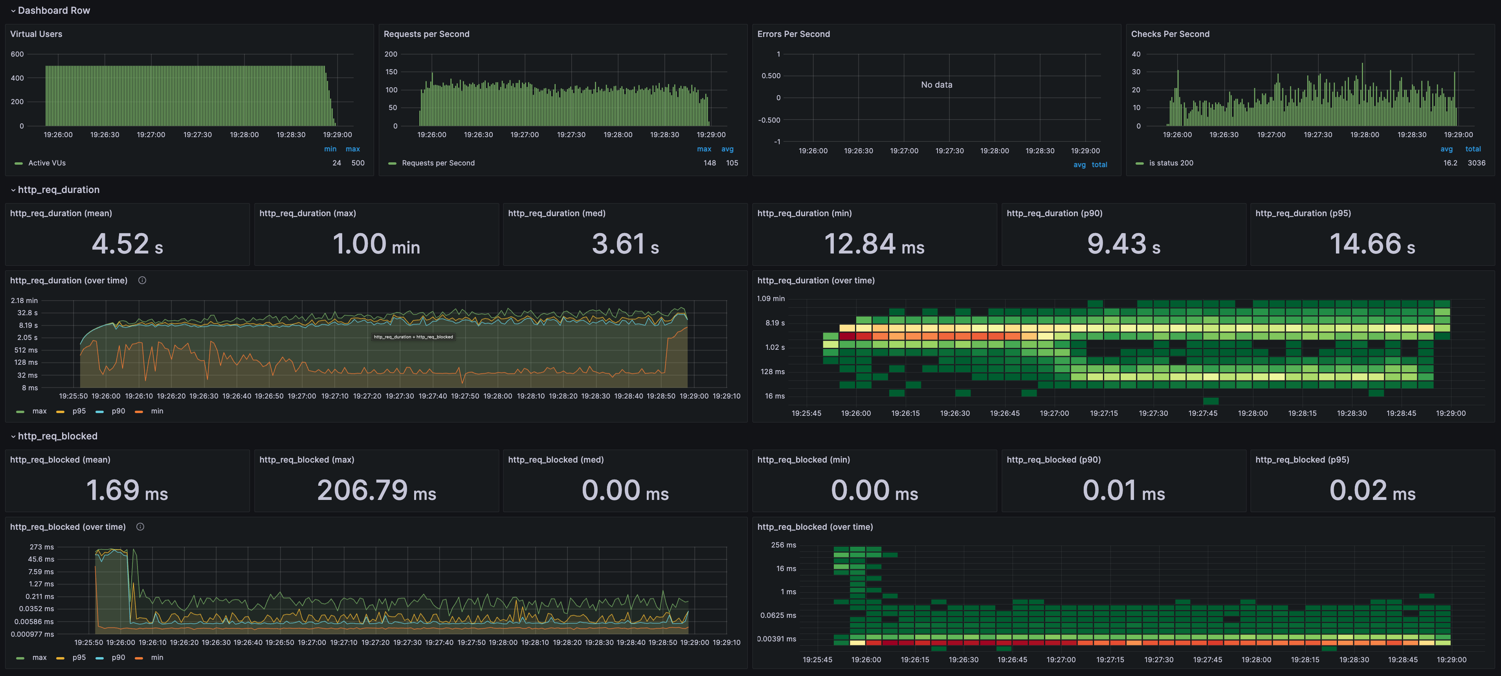1501x676 pixels.
Task: Open Virtual Users panel title menu
Action: tap(36, 34)
